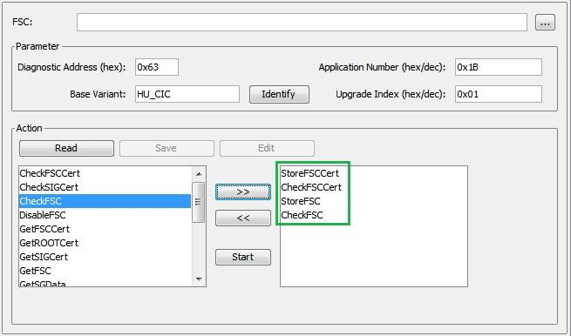Click the action list scroll down arrow
The image size is (571, 336).
coord(199,279)
